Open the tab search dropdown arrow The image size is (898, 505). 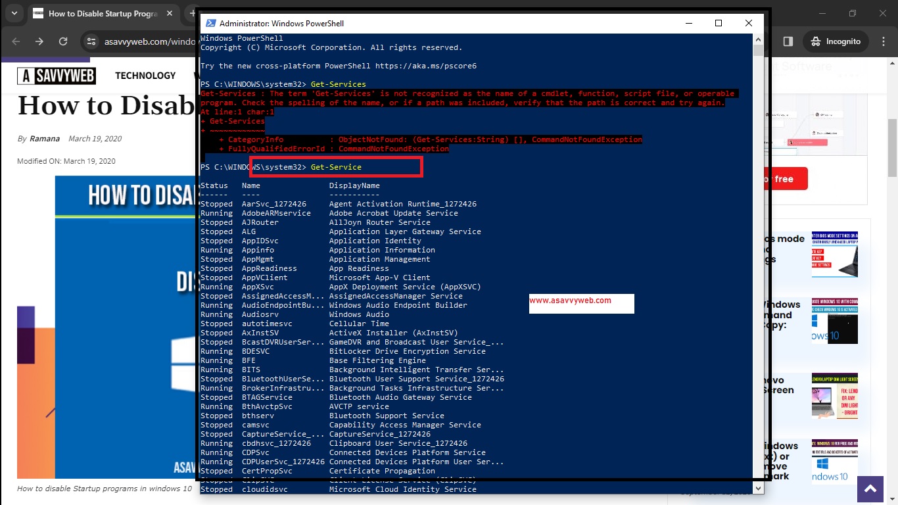pyautogui.click(x=14, y=13)
